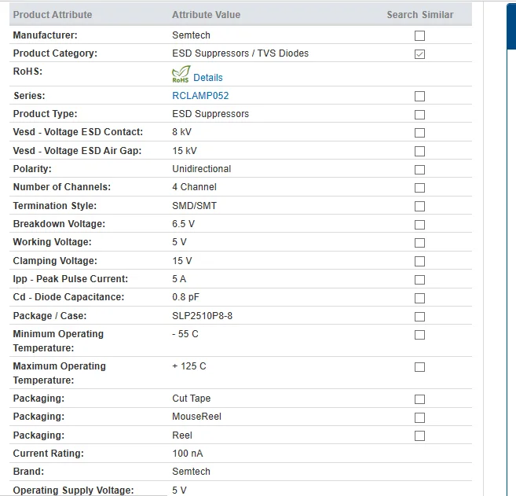Check the Packaging MouseReel checkbox
The height and width of the screenshot is (496, 516).
(419, 417)
